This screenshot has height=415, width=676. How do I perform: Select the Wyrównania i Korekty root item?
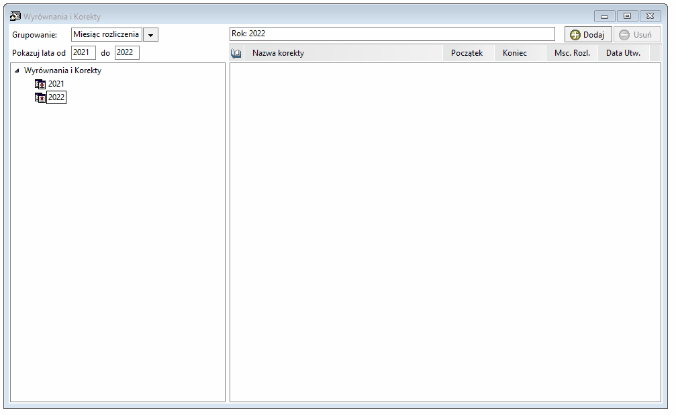(x=62, y=71)
